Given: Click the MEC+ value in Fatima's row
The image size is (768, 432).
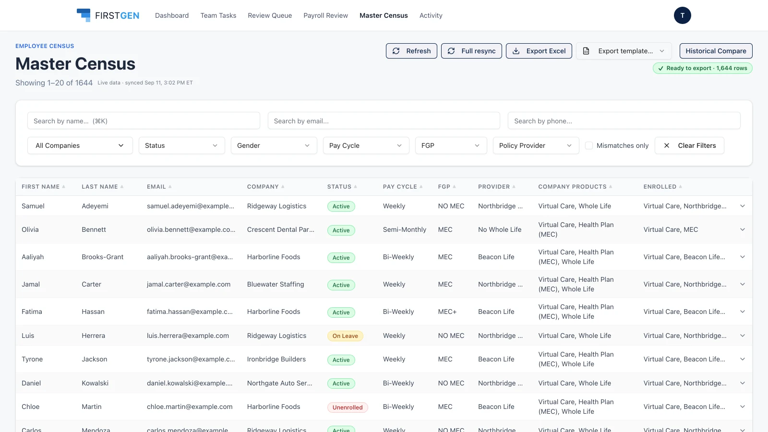Looking at the screenshot, I should [447, 312].
